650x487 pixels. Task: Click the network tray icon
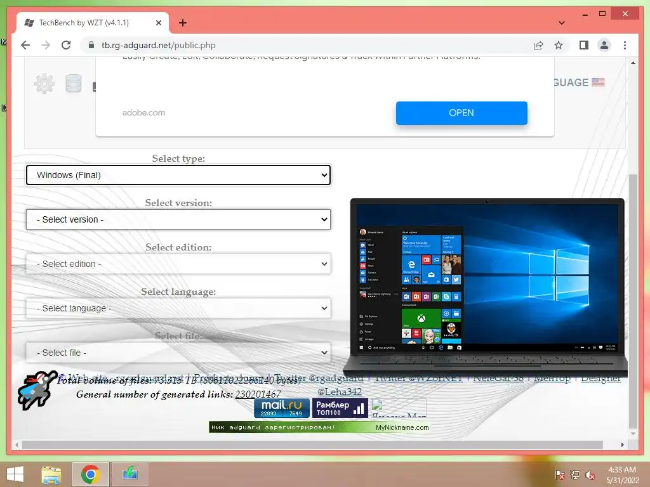tap(575, 474)
